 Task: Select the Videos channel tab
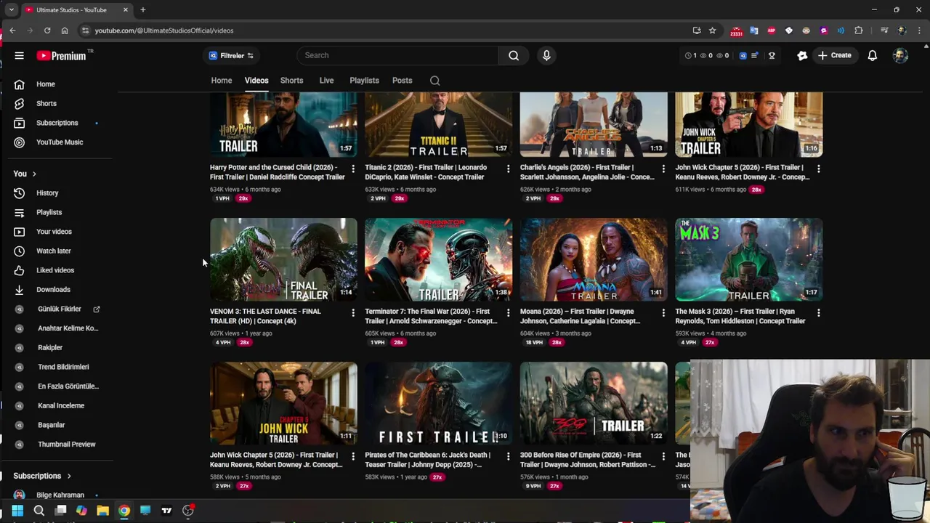pos(256,81)
